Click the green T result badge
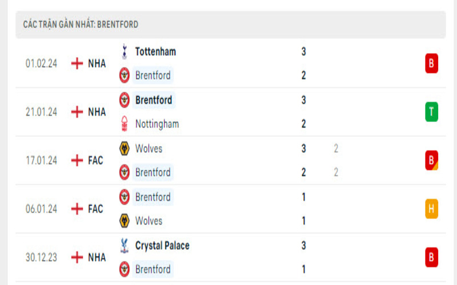Viewport: 457px width, 285px height. pyautogui.click(x=431, y=112)
